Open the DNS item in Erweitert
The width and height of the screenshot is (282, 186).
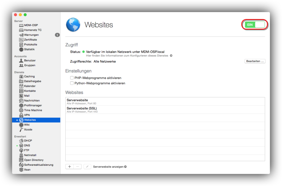coord(27,145)
